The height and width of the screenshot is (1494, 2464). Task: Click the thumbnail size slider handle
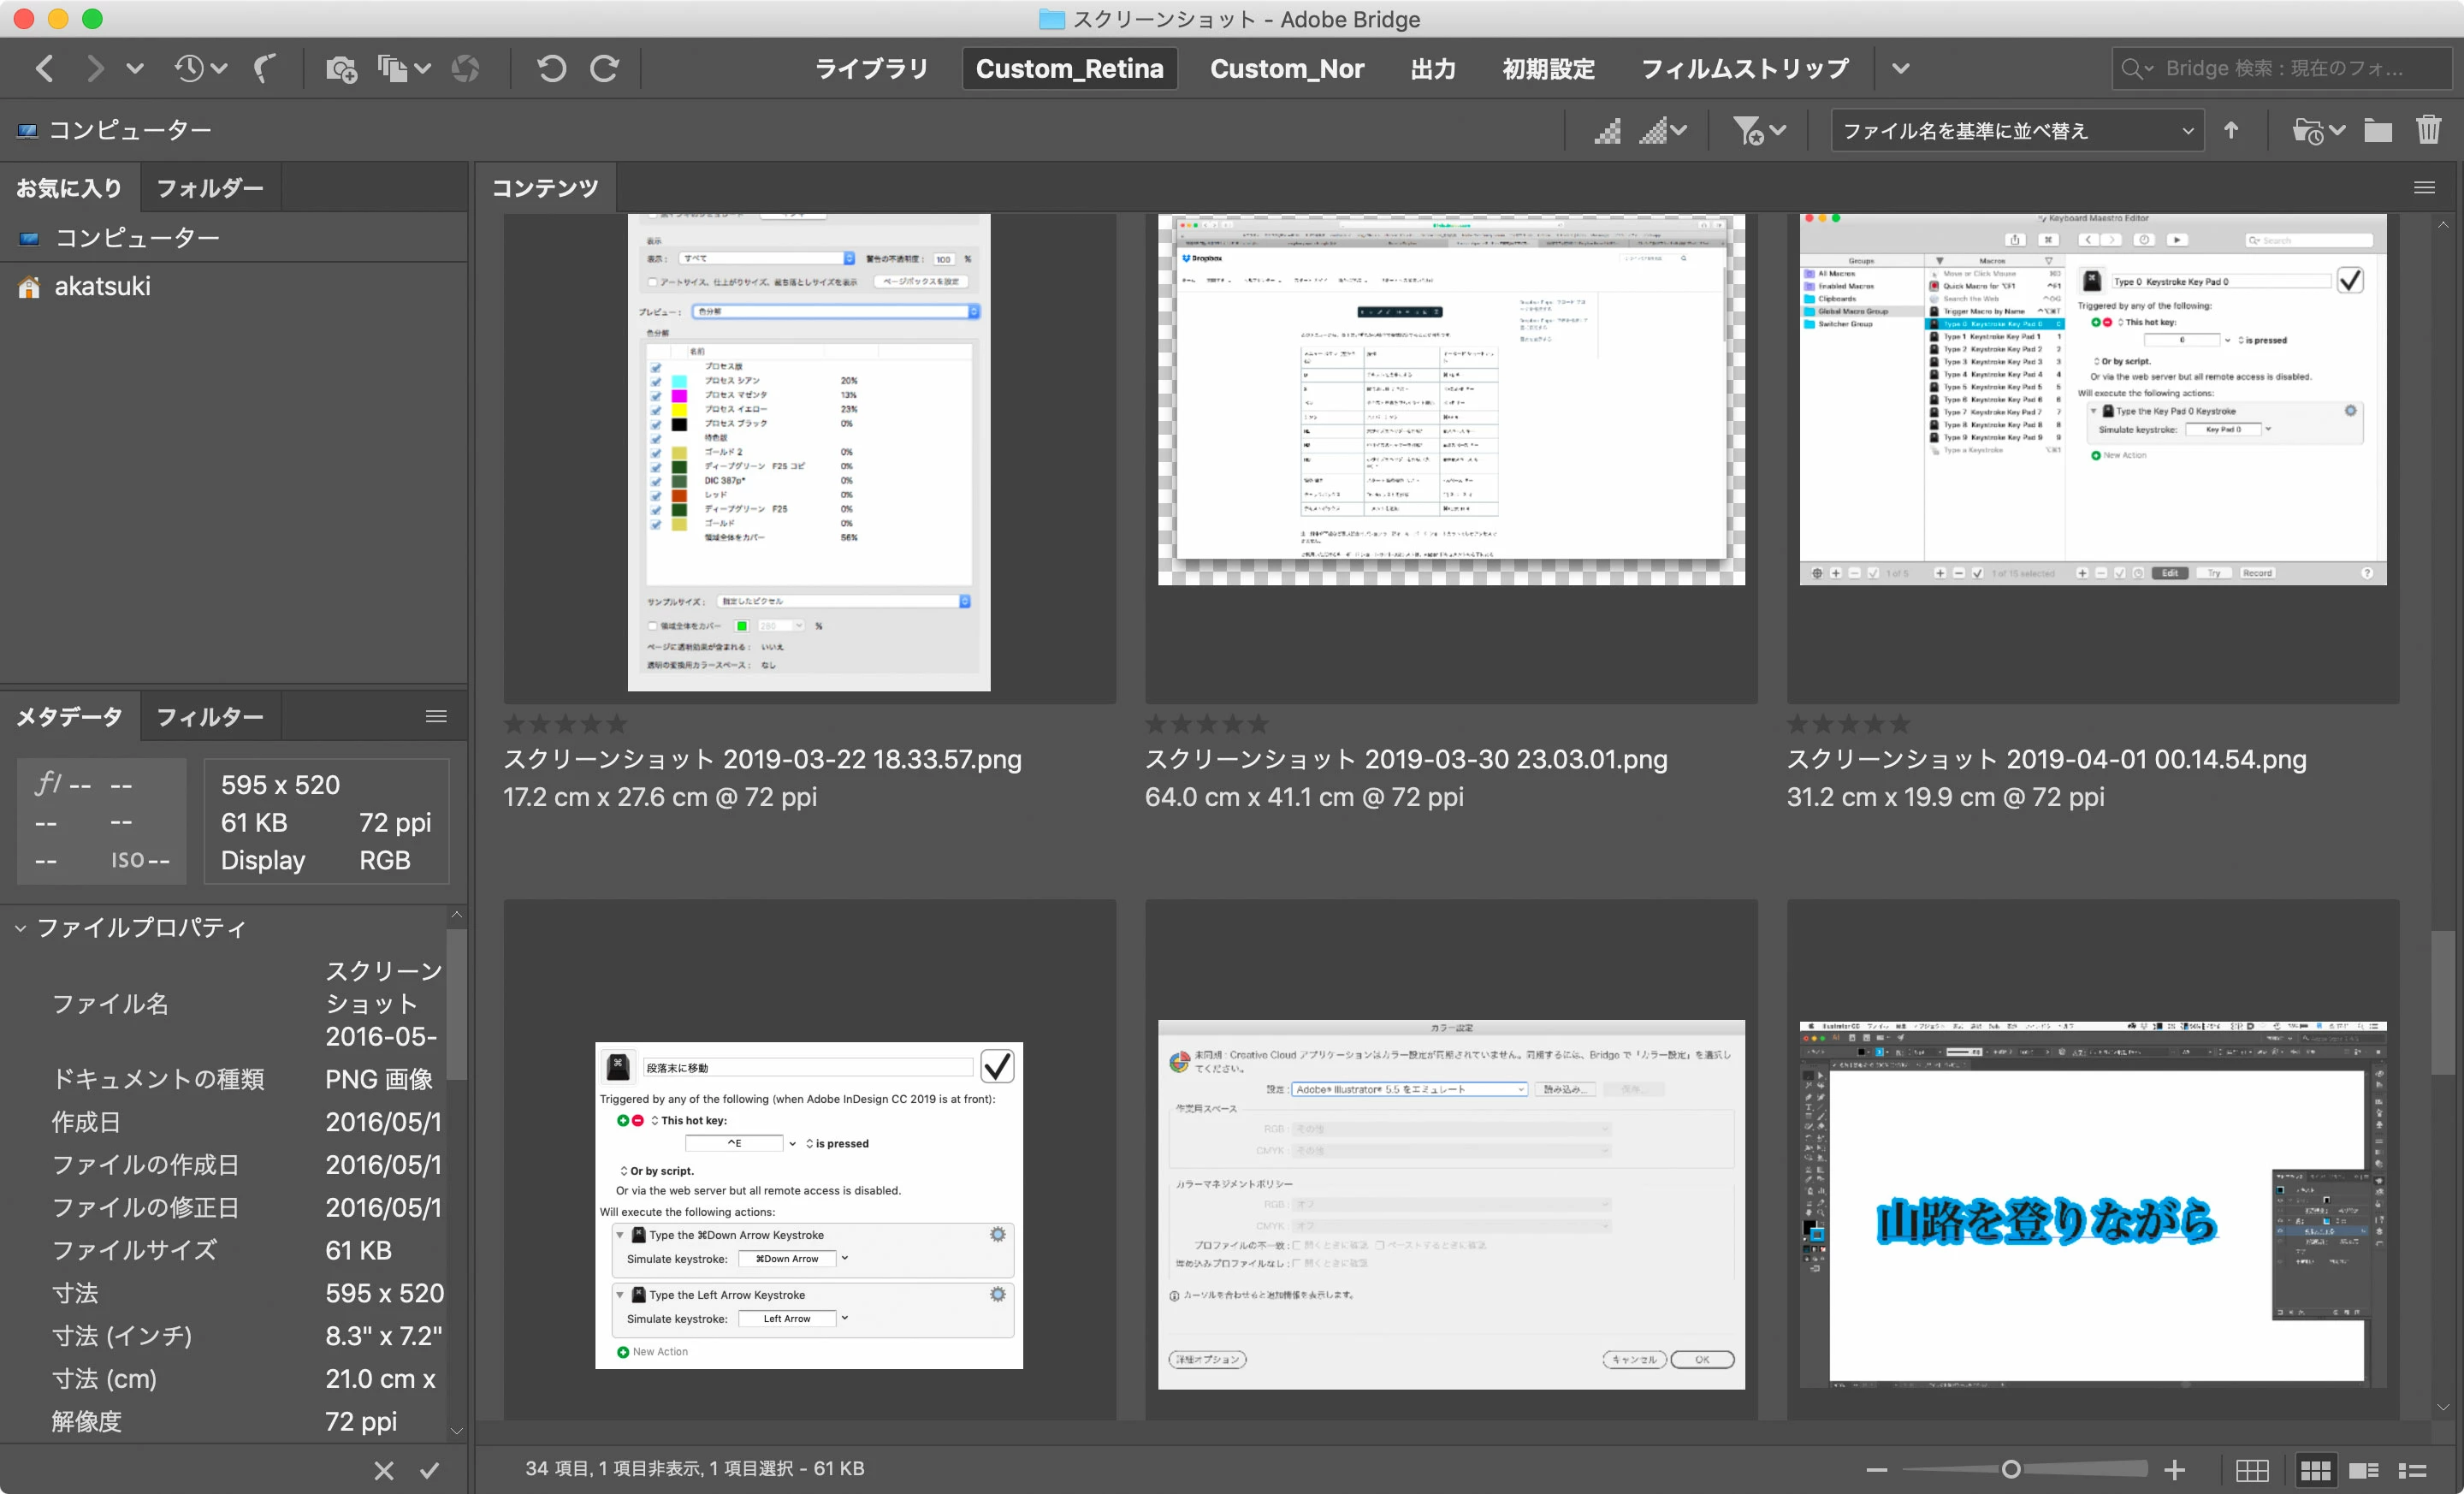click(x=2011, y=1468)
